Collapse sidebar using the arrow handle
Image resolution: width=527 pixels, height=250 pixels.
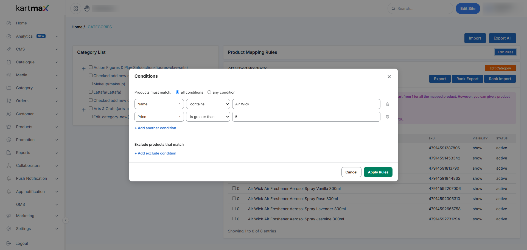click(x=66, y=220)
